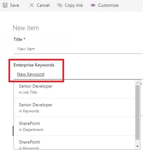Click the Cancel X icon
This screenshot has height=153, width=143.
(x=31, y=5)
